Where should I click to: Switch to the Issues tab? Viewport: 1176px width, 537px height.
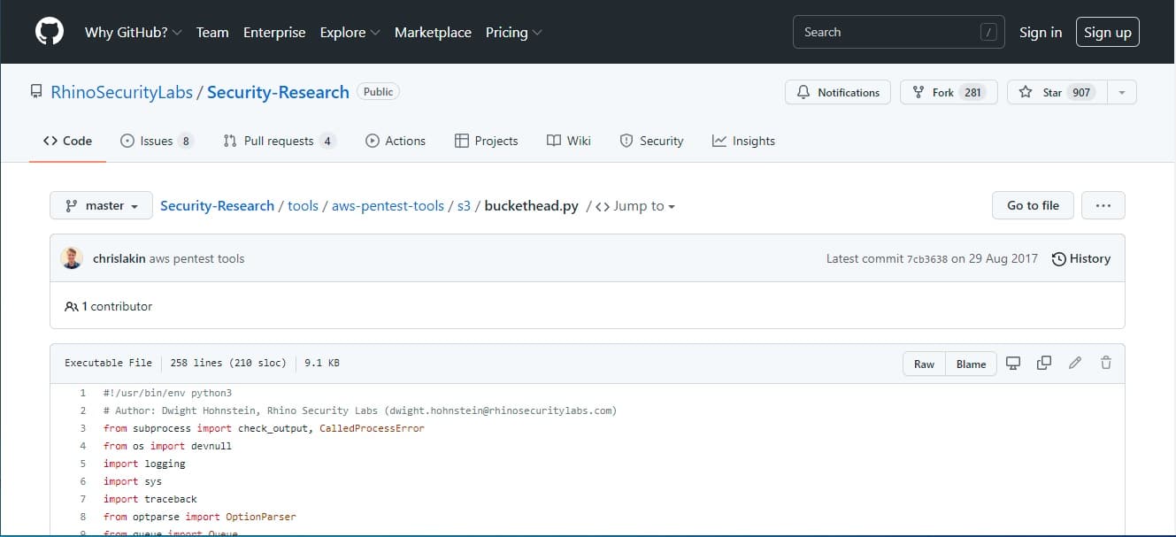pyautogui.click(x=157, y=141)
